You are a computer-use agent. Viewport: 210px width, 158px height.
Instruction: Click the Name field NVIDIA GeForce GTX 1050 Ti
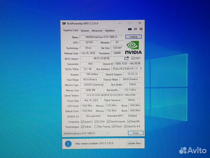pyautogui.click(x=101, y=37)
